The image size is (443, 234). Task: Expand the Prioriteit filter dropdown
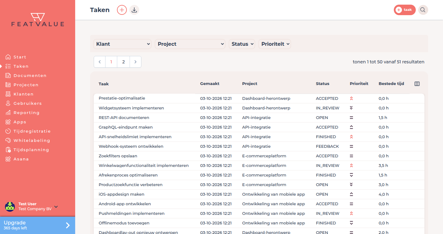[x=275, y=44]
